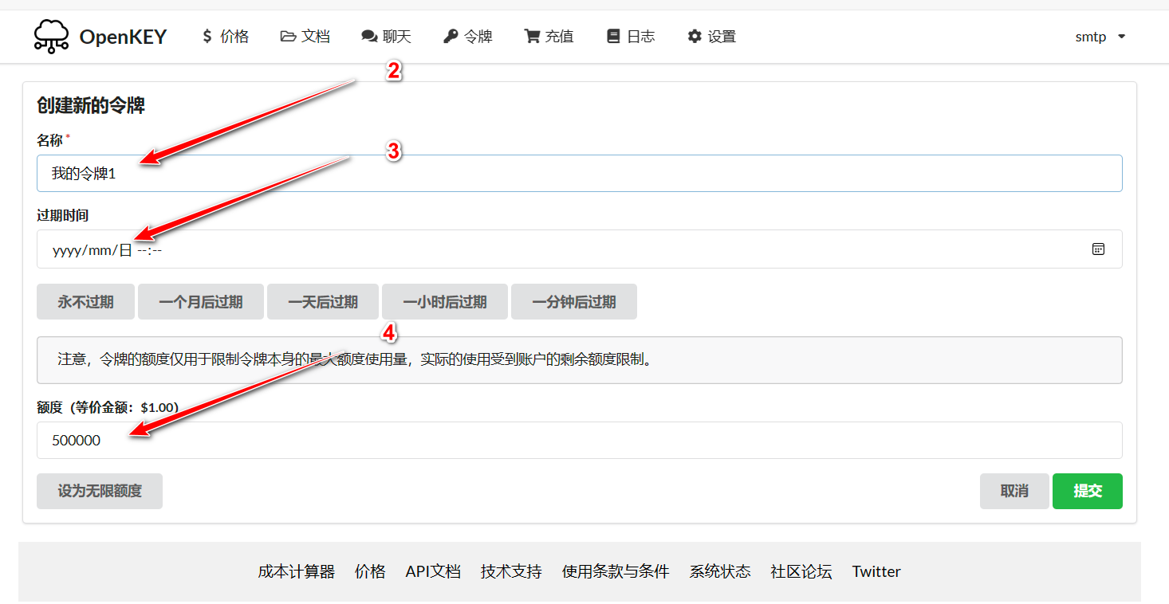Click the green 提交 submit button
This screenshot has height=604, width=1169.
[1087, 491]
